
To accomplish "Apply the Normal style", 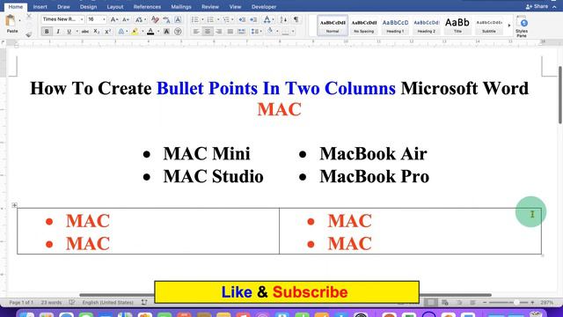I will (333, 26).
